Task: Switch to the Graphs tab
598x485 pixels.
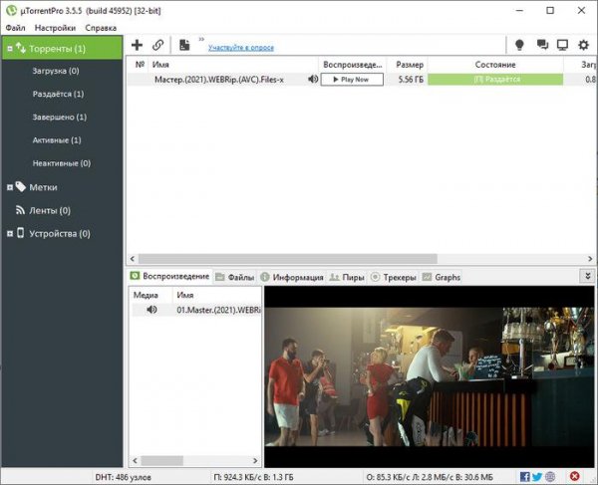Action: (x=442, y=277)
